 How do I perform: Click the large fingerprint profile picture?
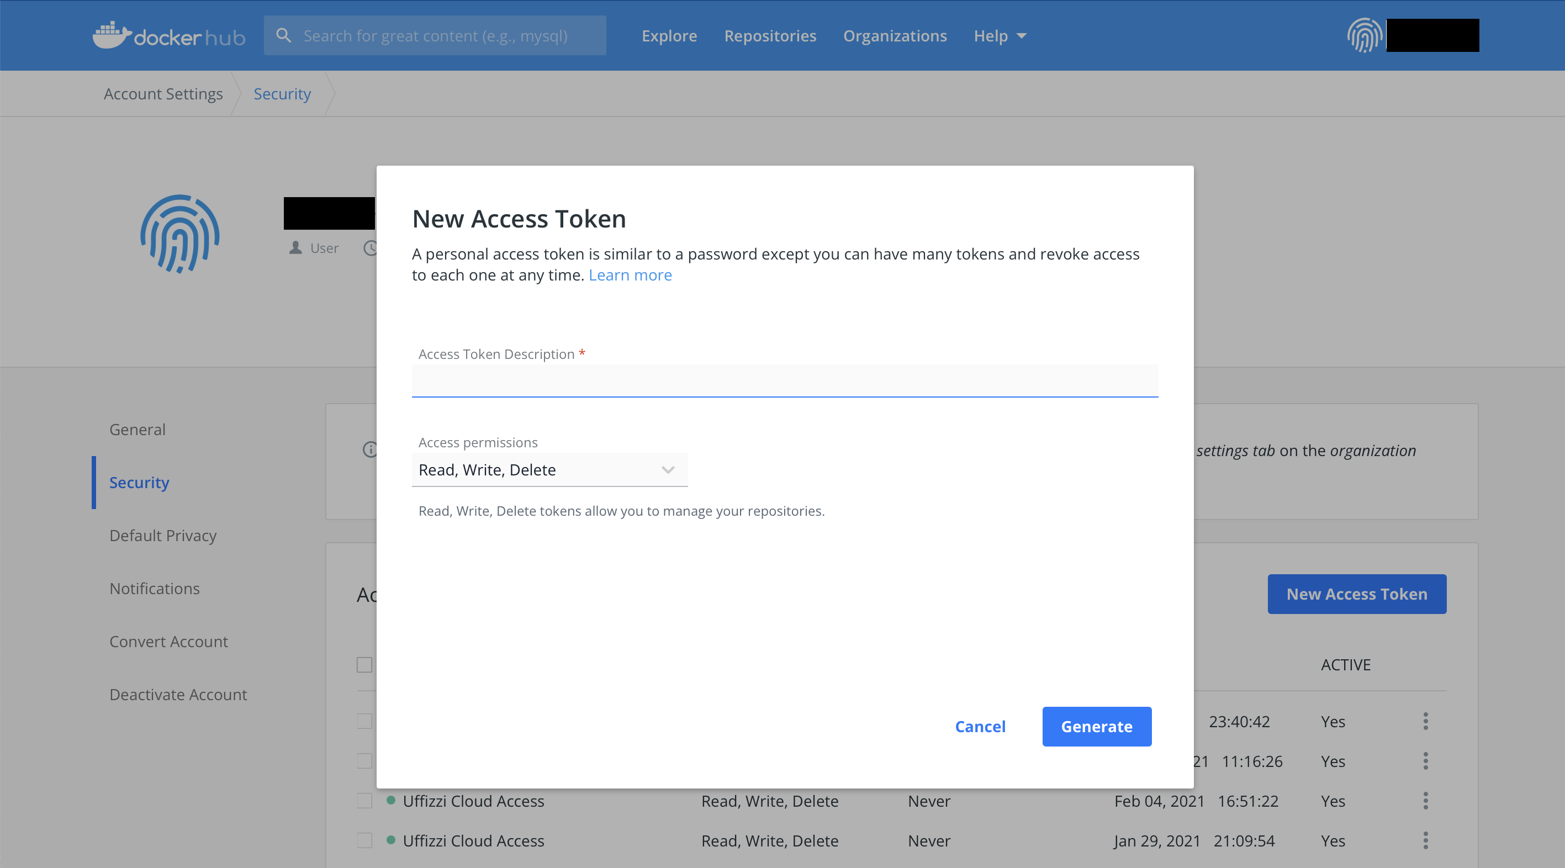[180, 234]
